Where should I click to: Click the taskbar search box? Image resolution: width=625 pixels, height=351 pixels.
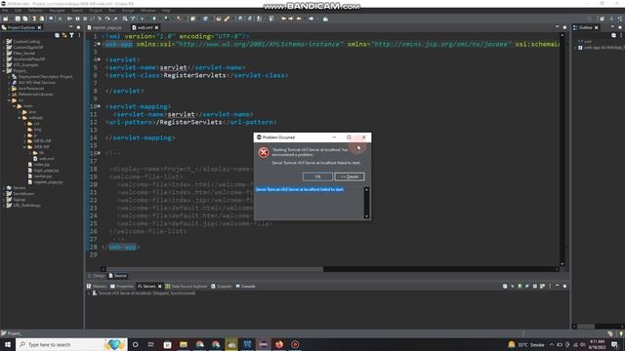(71, 344)
